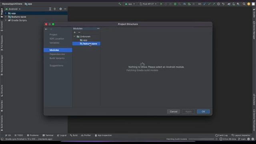
Task: Open the SDK Manager toolbar icon
Action: 238,4
